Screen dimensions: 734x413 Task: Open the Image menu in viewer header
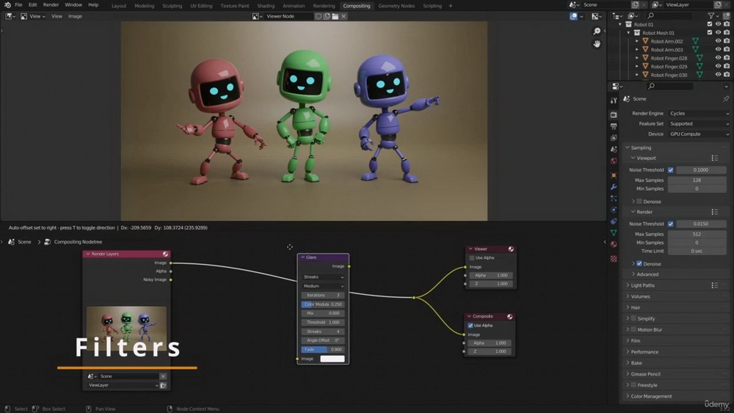pos(75,16)
